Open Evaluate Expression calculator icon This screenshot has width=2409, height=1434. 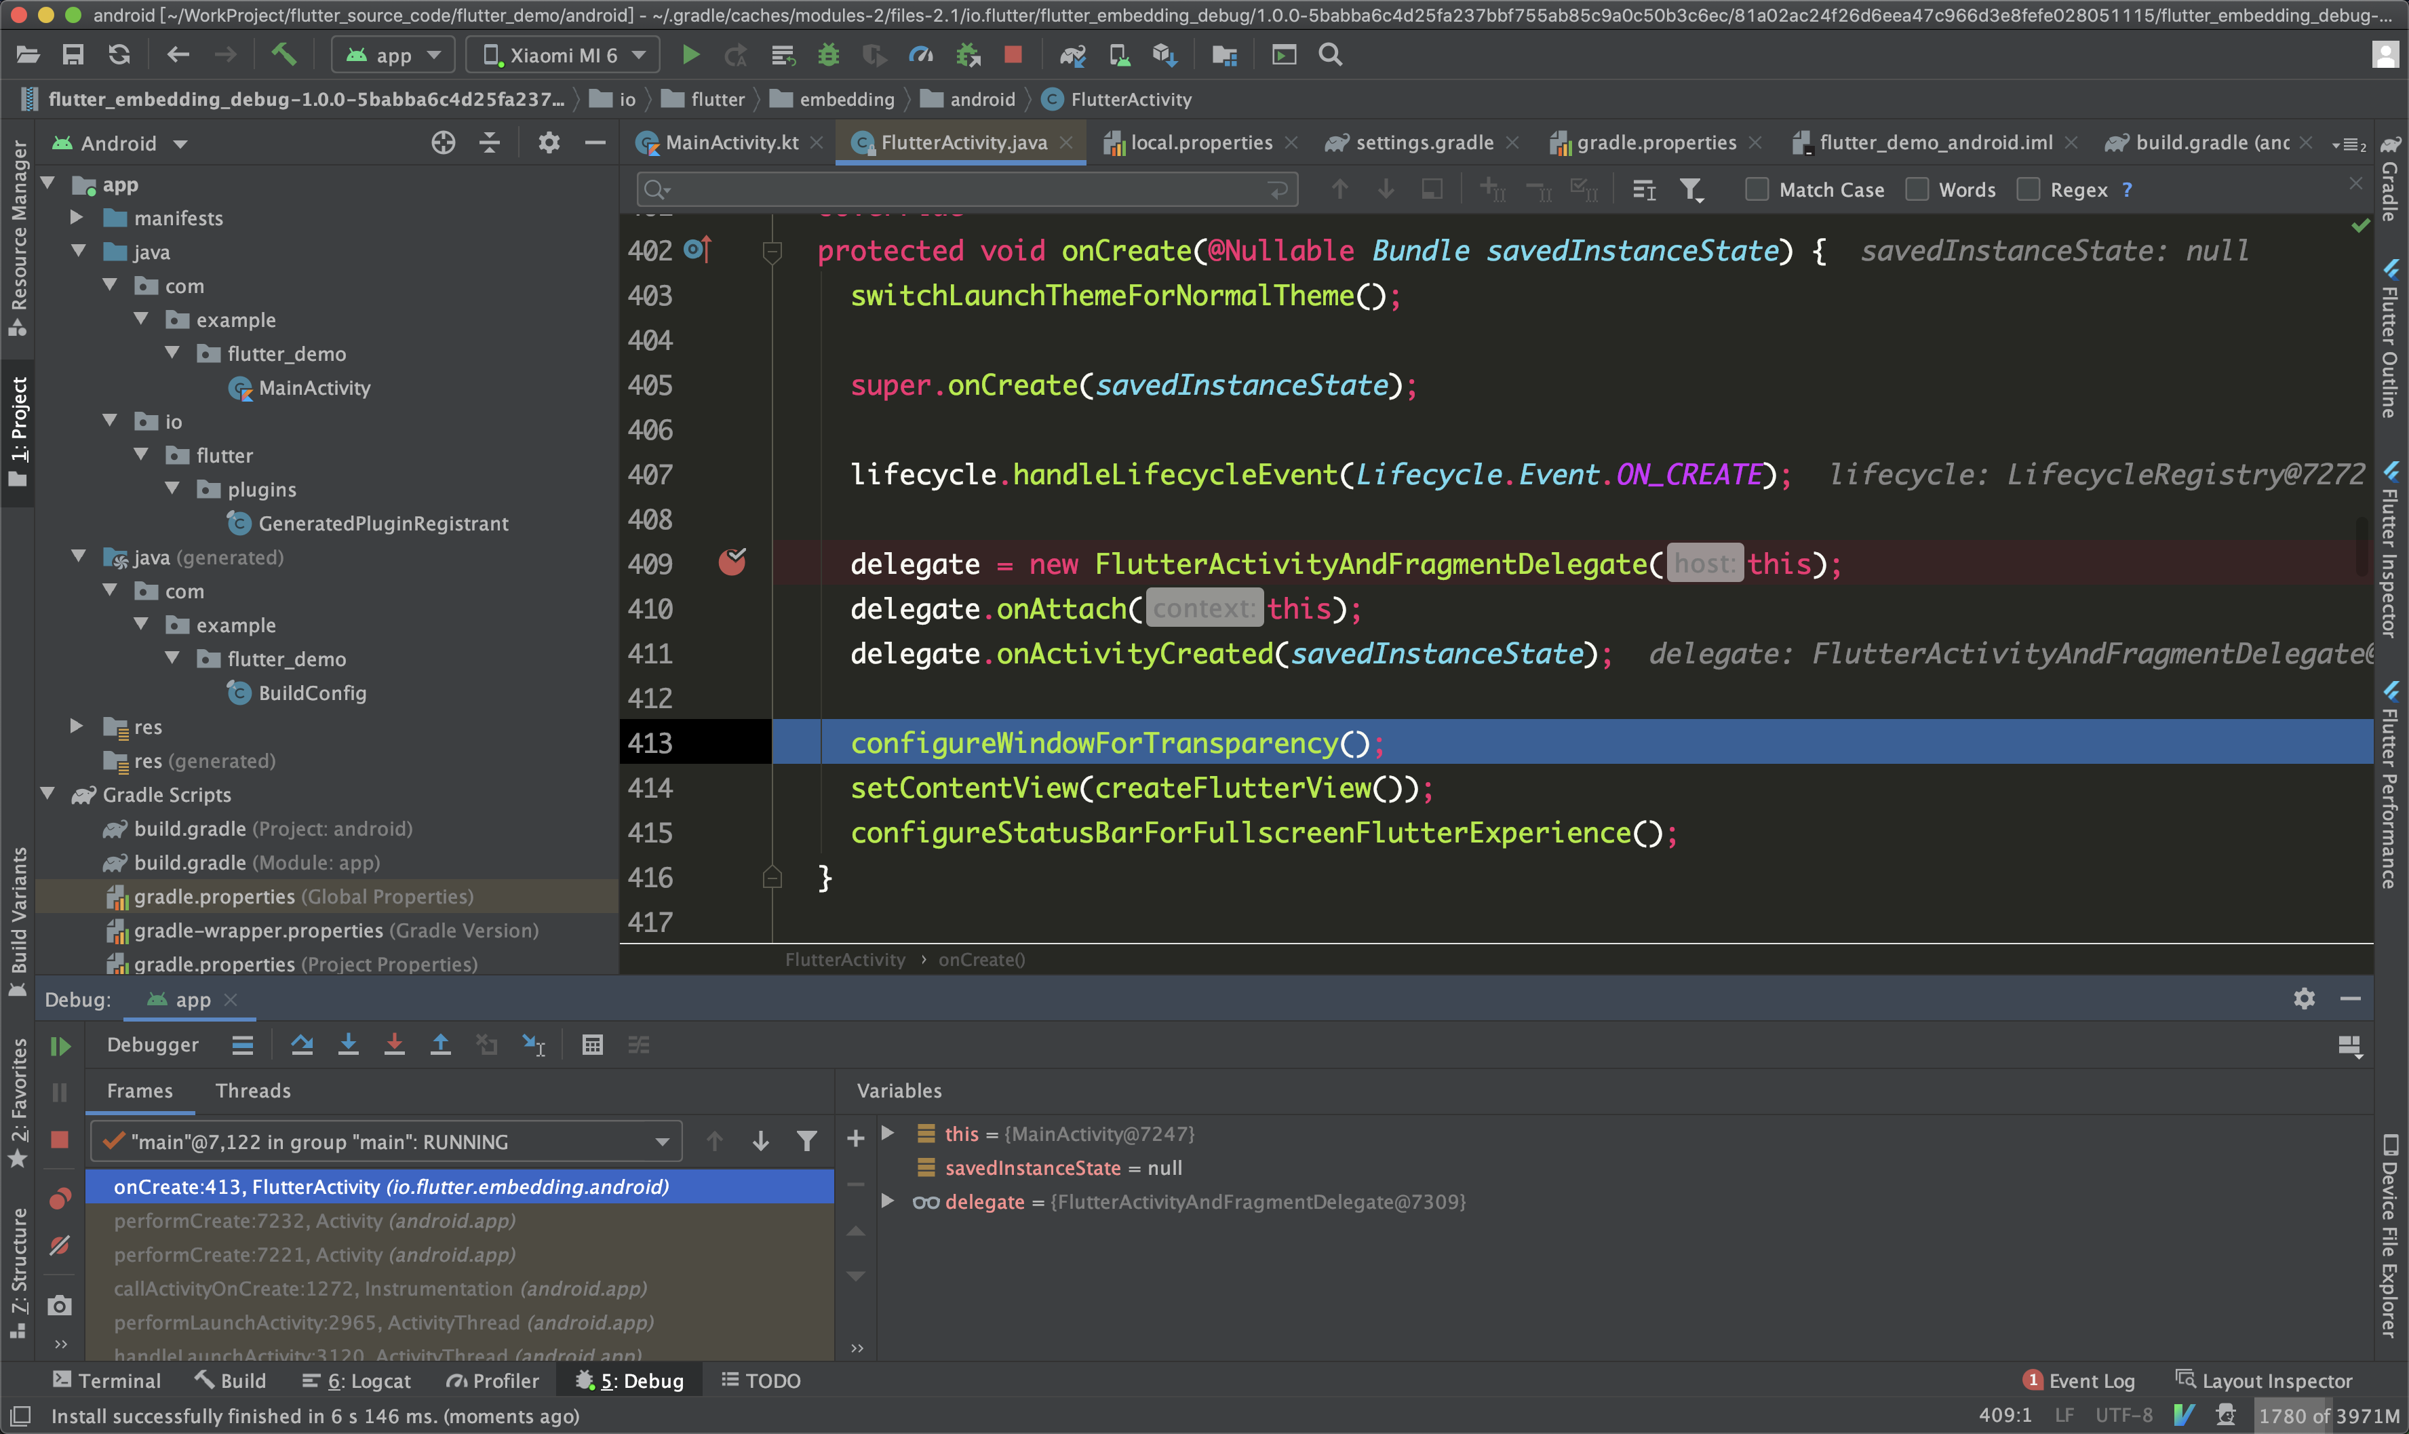592,1045
